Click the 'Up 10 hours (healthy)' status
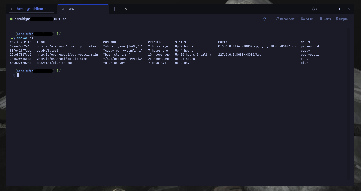 (x=194, y=55)
